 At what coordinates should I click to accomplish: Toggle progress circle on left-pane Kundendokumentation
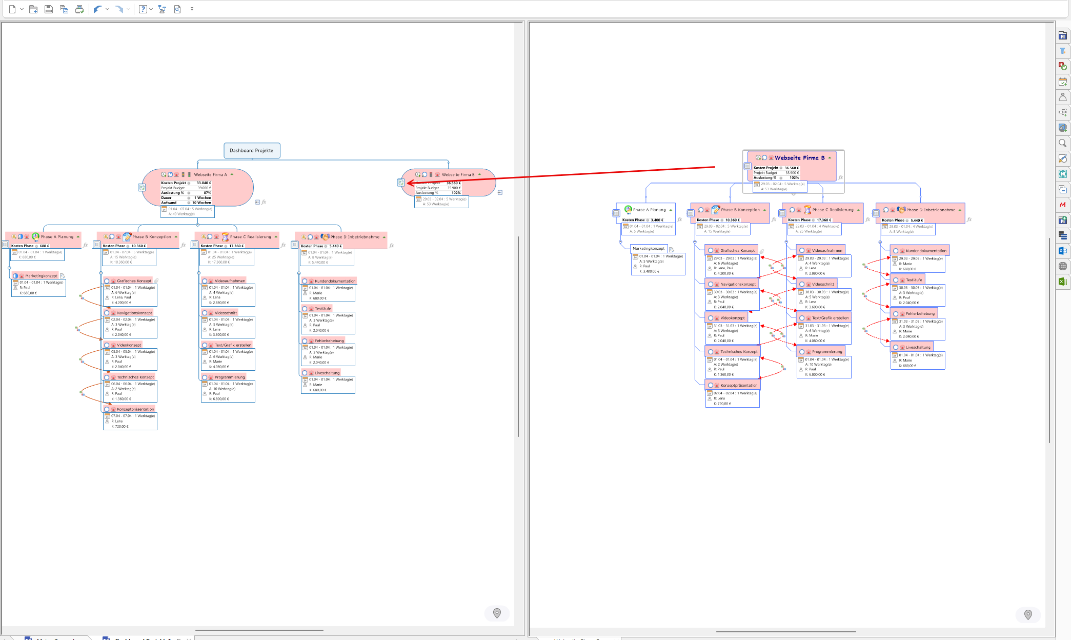305,281
